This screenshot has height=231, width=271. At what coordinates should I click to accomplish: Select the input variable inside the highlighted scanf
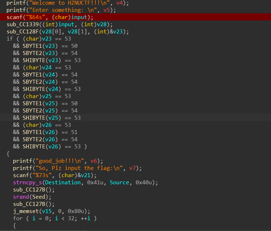pos(79,17)
